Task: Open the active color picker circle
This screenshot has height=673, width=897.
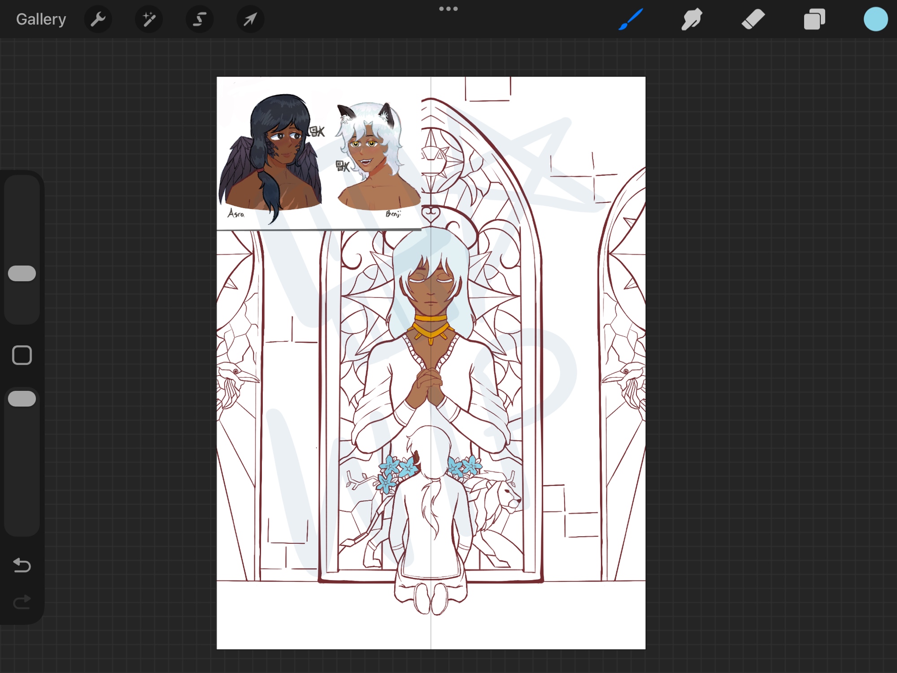Action: [875, 19]
